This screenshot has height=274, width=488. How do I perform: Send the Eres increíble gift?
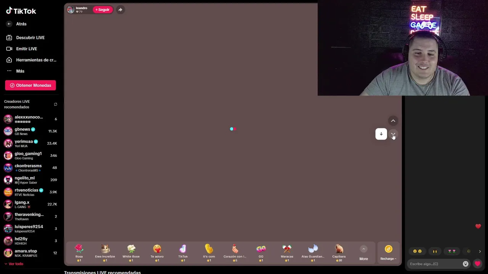(x=105, y=253)
